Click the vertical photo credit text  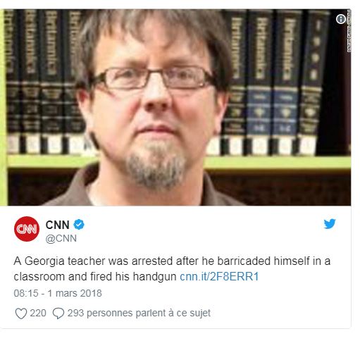[x=349, y=32]
